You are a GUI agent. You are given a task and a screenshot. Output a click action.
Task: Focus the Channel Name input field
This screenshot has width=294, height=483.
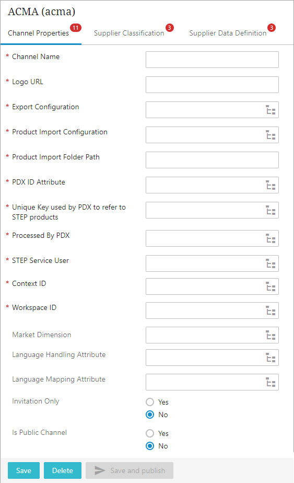pyautogui.click(x=212, y=60)
